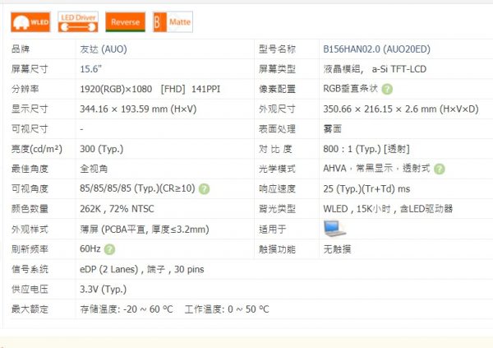Select storage temperature -20 ~ 60 °C text
This screenshot has height=348, width=493.
point(127,309)
